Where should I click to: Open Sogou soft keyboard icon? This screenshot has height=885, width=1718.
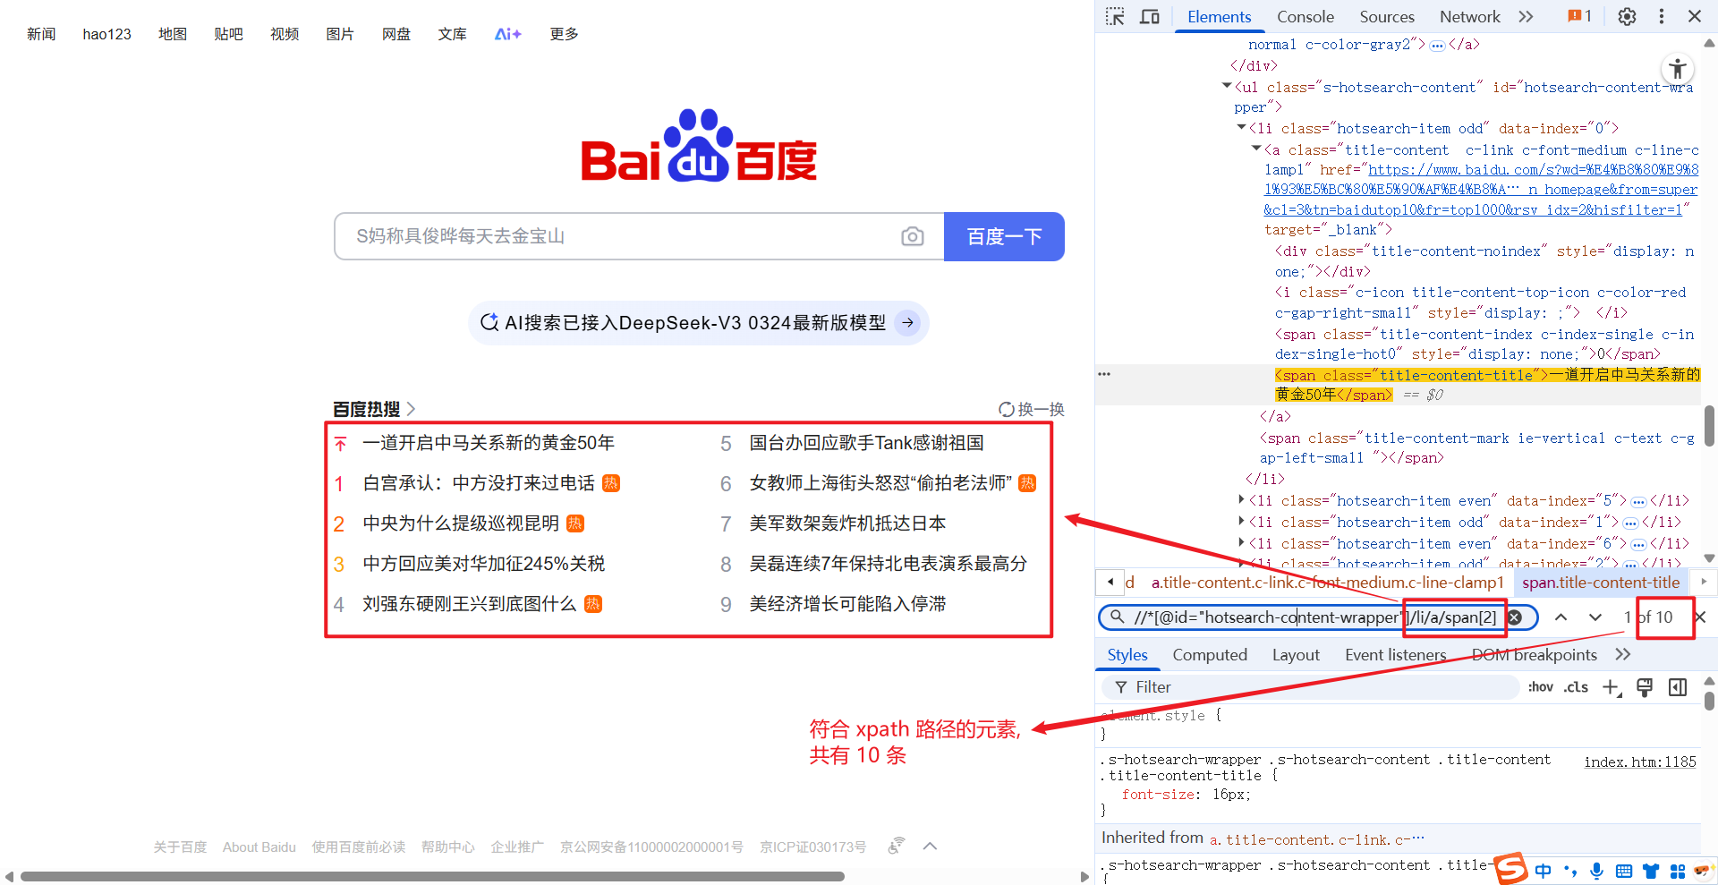coord(1624,871)
